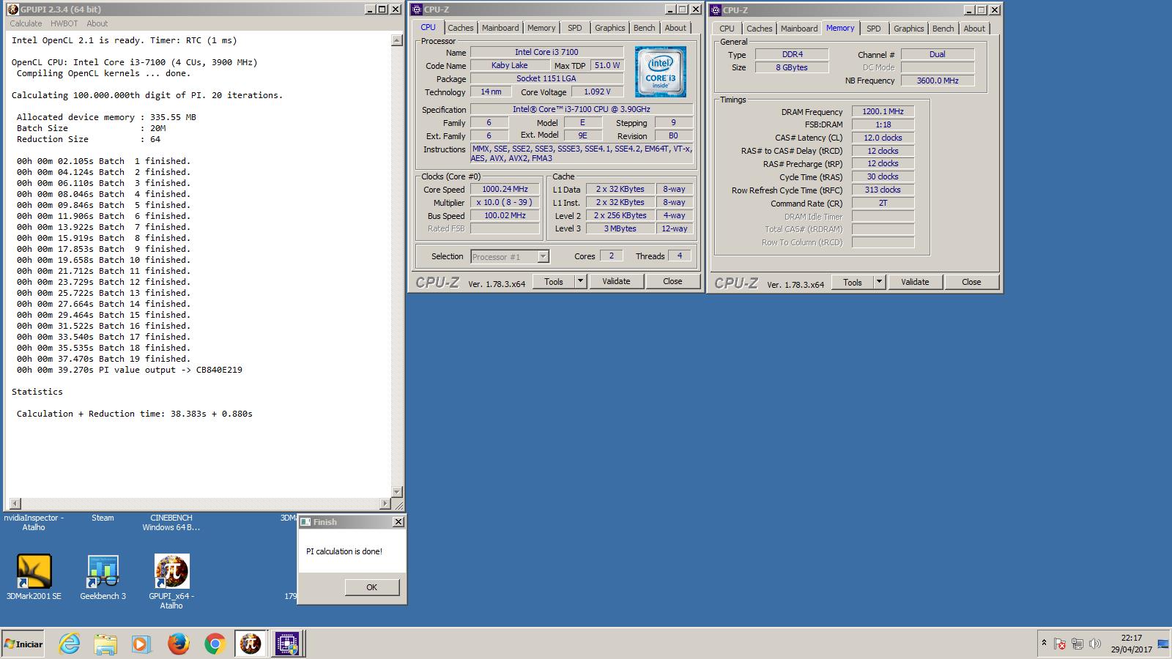
Task: Switch to Graphics tab in right CPU-Z
Action: 909,29
